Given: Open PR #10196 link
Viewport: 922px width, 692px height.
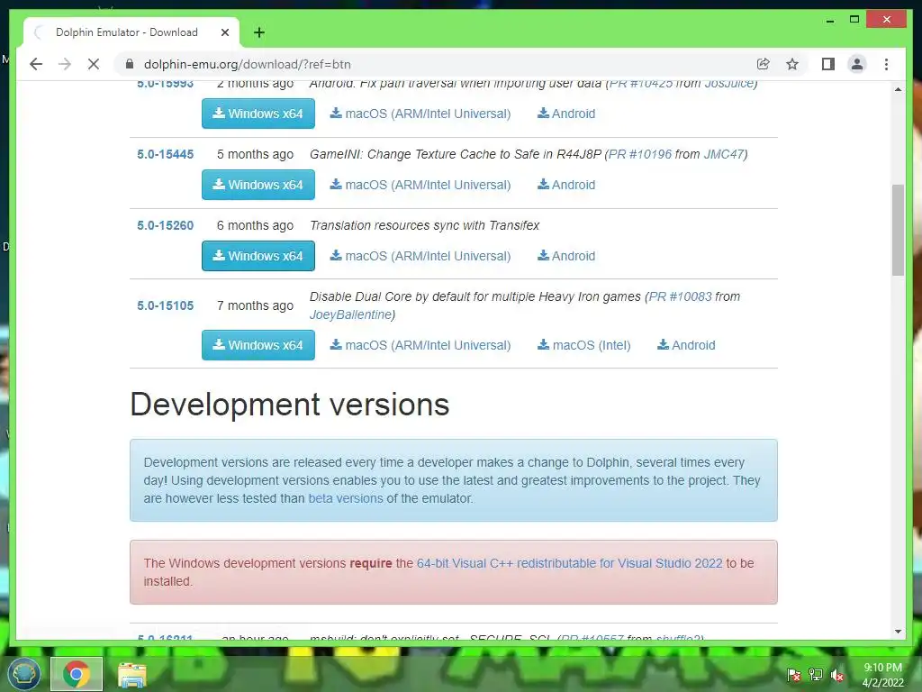Looking at the screenshot, I should 640,154.
